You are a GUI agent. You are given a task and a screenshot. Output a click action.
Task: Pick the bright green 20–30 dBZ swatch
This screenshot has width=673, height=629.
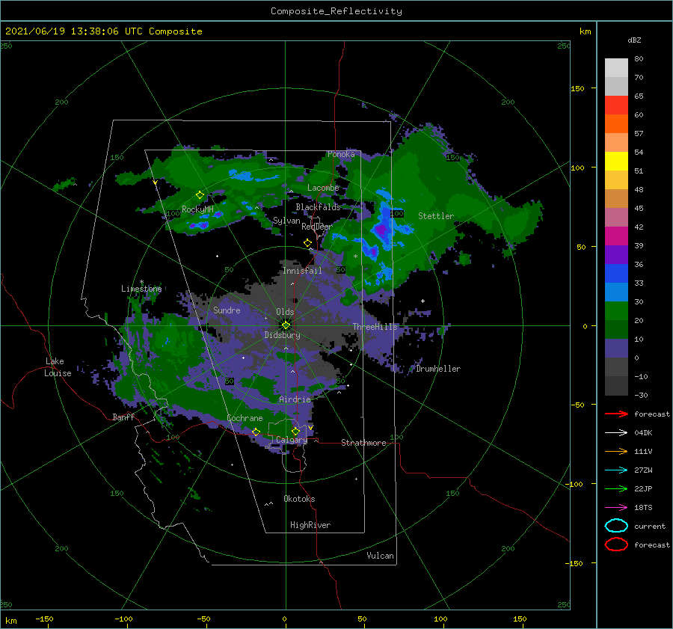[x=616, y=311]
